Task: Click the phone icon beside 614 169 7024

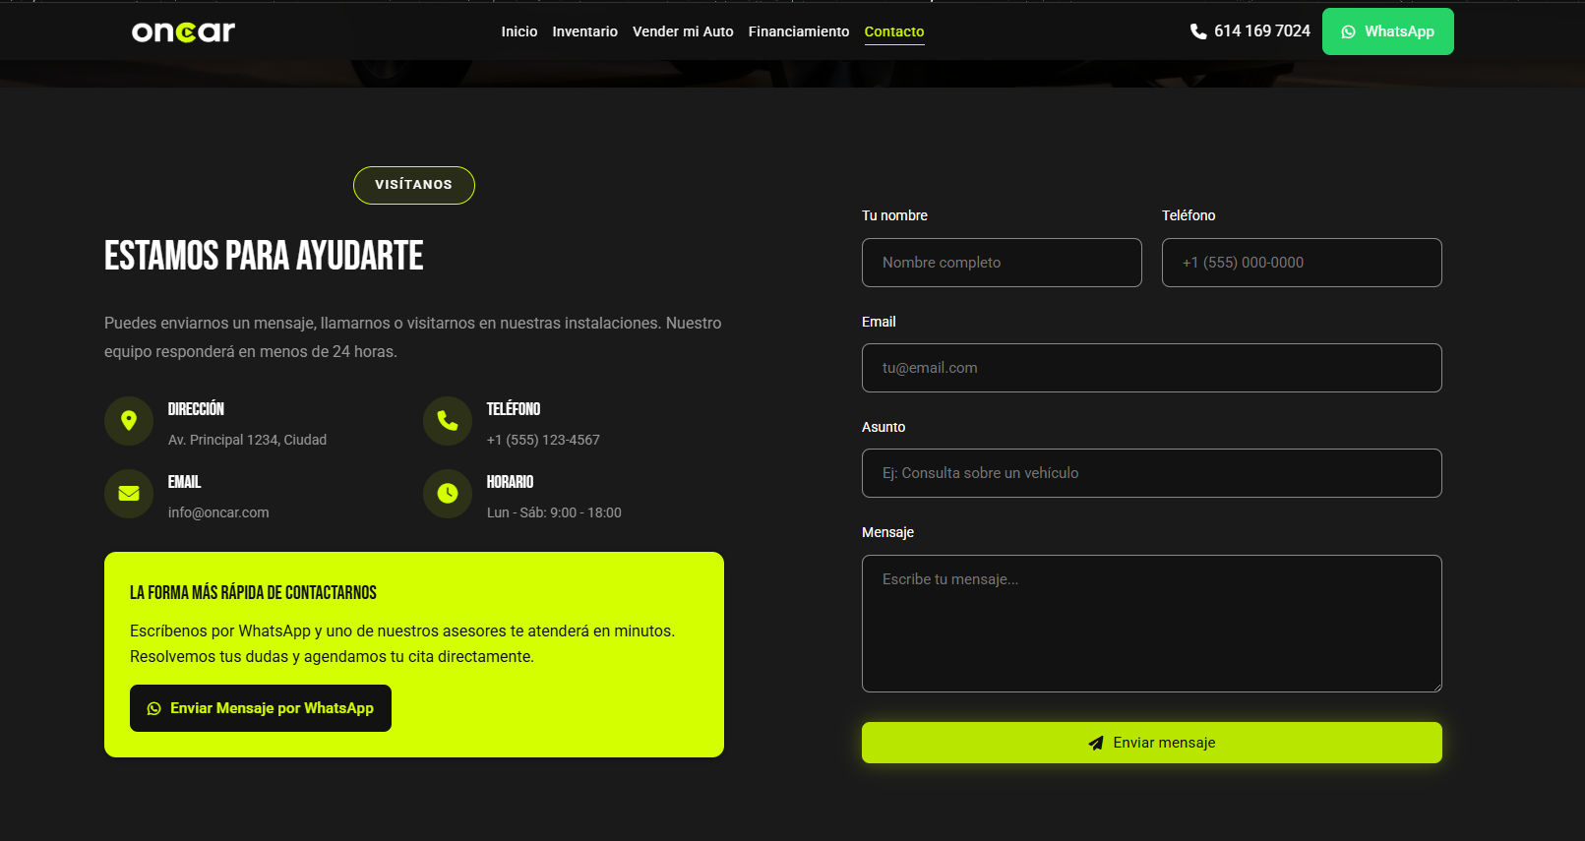Action: [x=1198, y=31]
